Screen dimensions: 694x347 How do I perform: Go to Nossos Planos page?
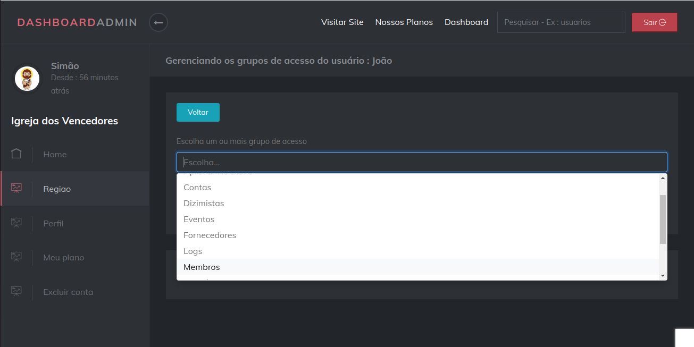404,22
